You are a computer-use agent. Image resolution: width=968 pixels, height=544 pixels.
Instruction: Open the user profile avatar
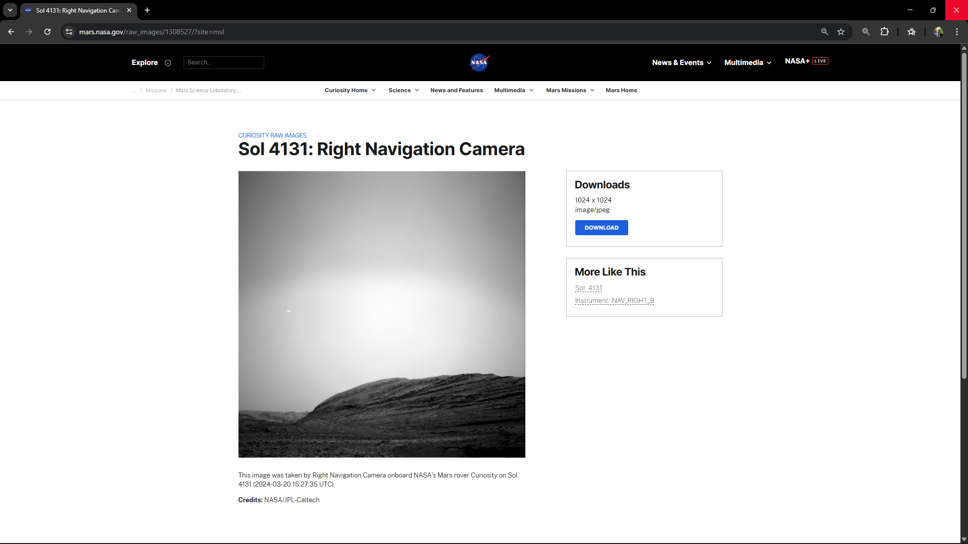pos(938,32)
